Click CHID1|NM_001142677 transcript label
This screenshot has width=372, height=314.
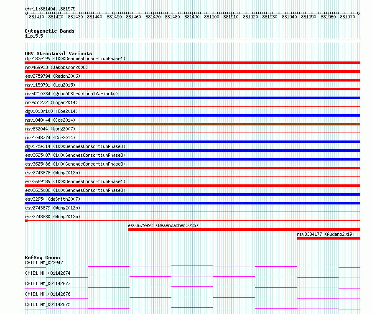click(48, 283)
